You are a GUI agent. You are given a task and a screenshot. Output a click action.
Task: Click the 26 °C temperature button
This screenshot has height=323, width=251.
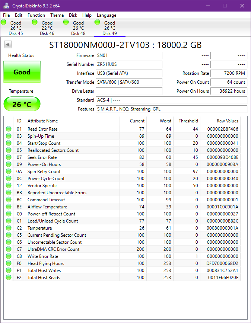click(22, 104)
